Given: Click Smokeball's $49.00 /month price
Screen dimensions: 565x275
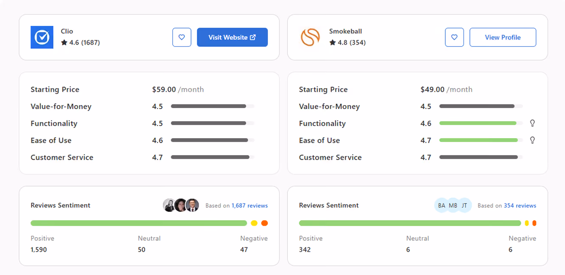Looking at the screenshot, I should [x=446, y=89].
